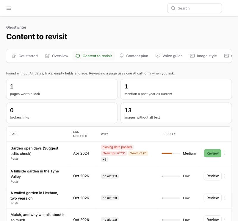Viewport: 238px width, 221px height.
Task: Open the mention a past year card
Action: click(176, 89)
